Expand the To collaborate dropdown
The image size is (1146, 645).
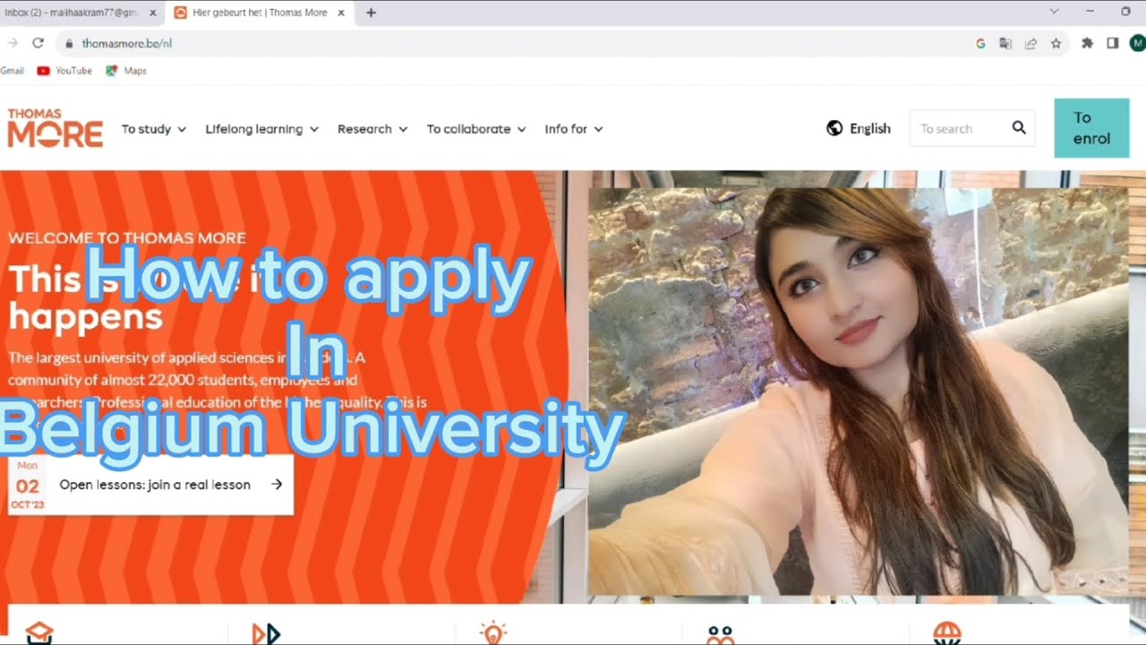pos(476,129)
